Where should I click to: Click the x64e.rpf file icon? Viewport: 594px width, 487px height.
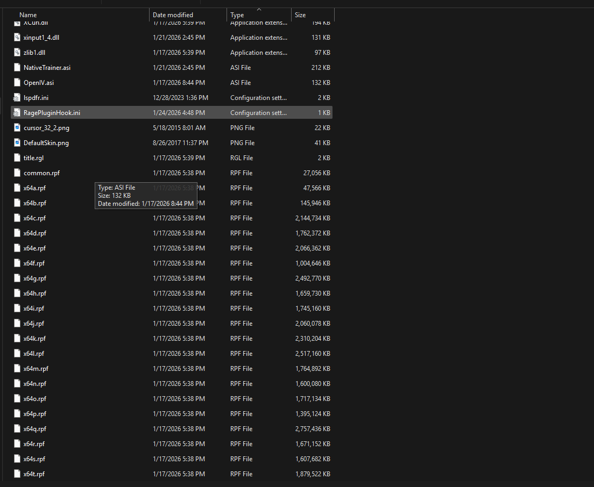click(x=17, y=248)
